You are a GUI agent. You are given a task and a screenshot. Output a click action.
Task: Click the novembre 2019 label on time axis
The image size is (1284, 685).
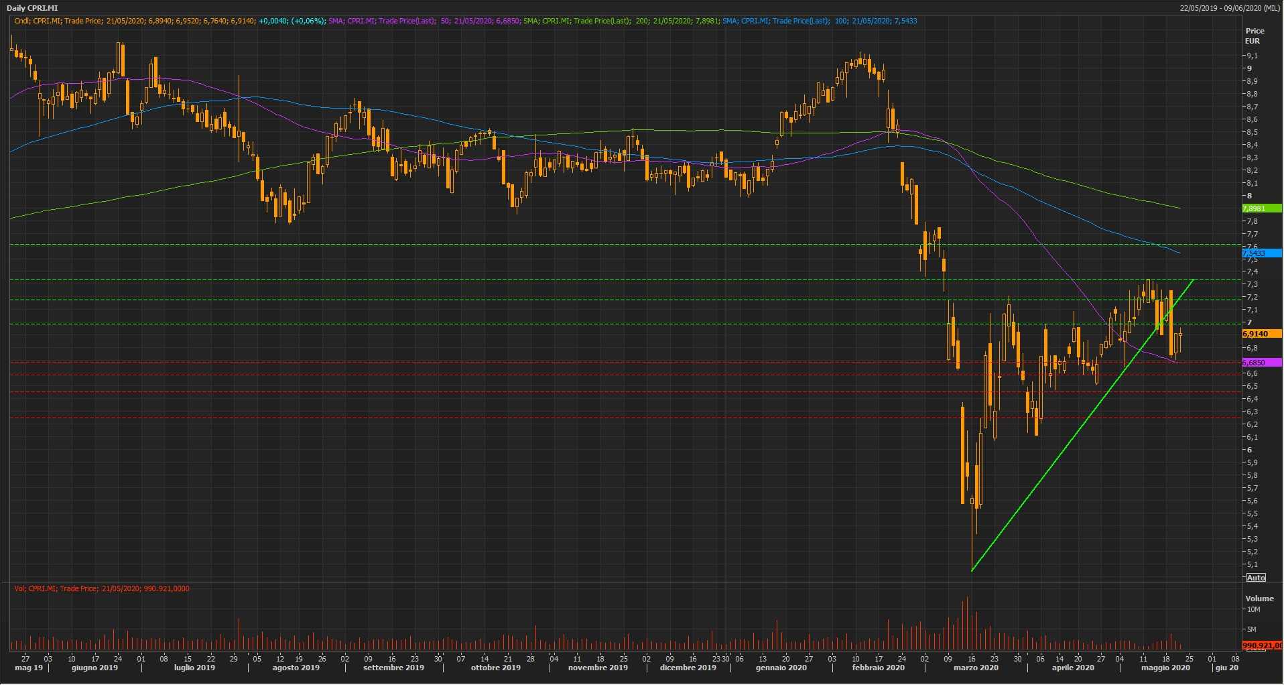598,668
